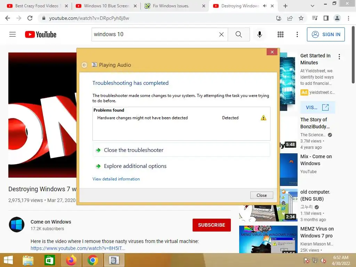
Task: Click Explore additional options
Action: point(181,166)
